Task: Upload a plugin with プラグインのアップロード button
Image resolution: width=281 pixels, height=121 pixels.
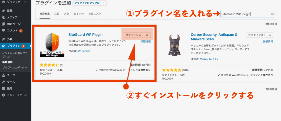Action: tap(90, 3)
